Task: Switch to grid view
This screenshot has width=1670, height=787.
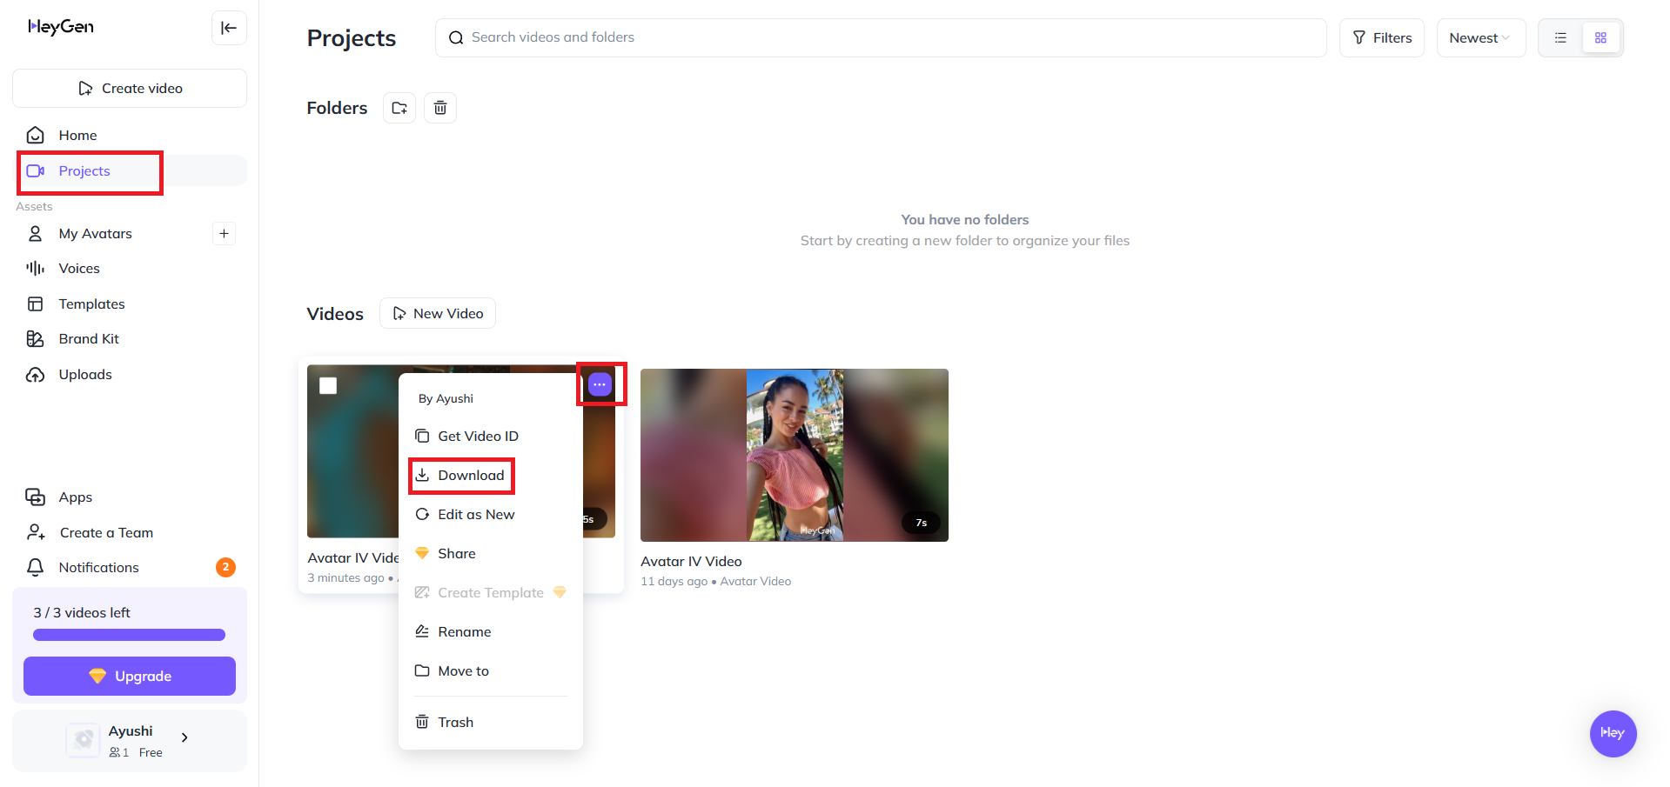Action: click(1600, 38)
